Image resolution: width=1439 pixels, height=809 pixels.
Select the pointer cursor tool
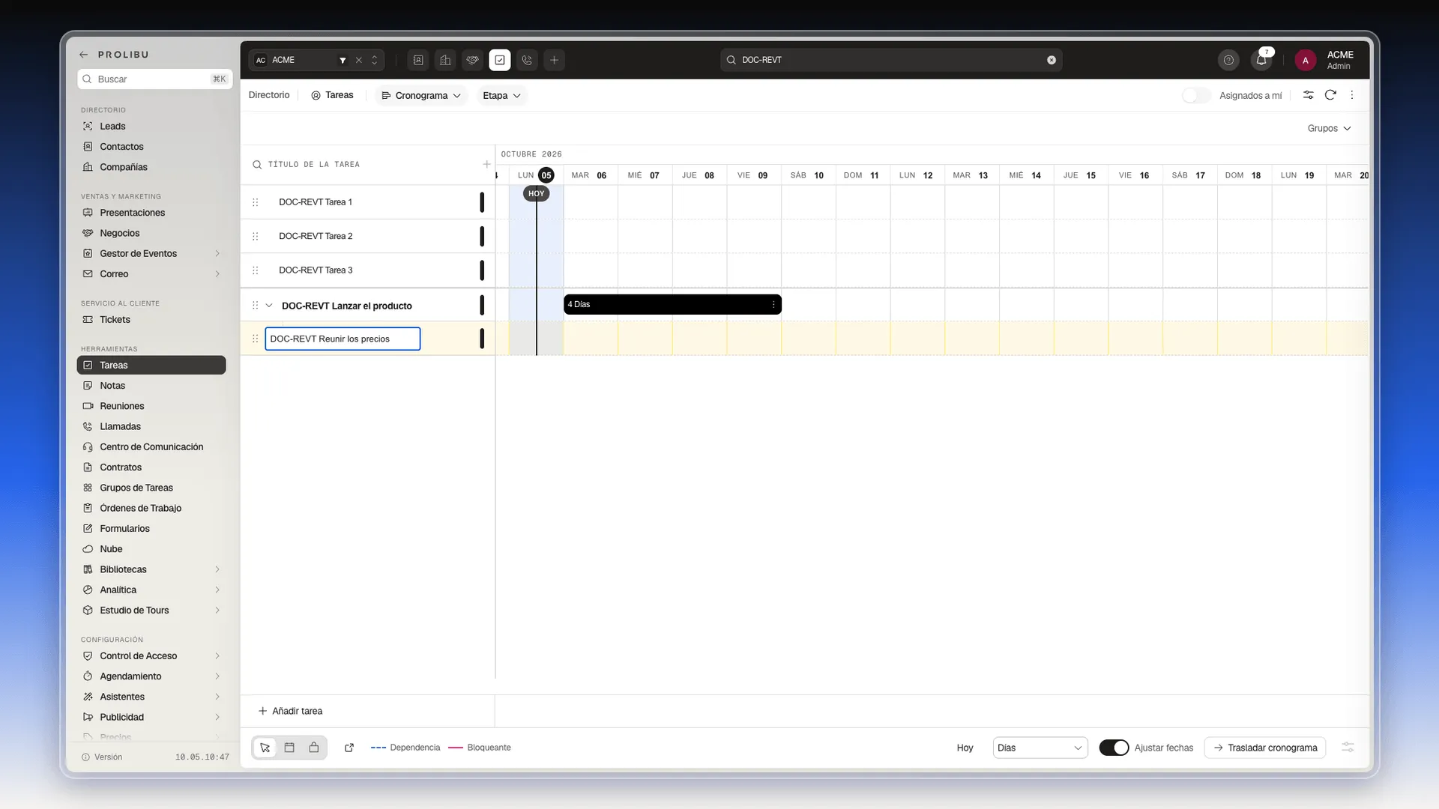[265, 748]
